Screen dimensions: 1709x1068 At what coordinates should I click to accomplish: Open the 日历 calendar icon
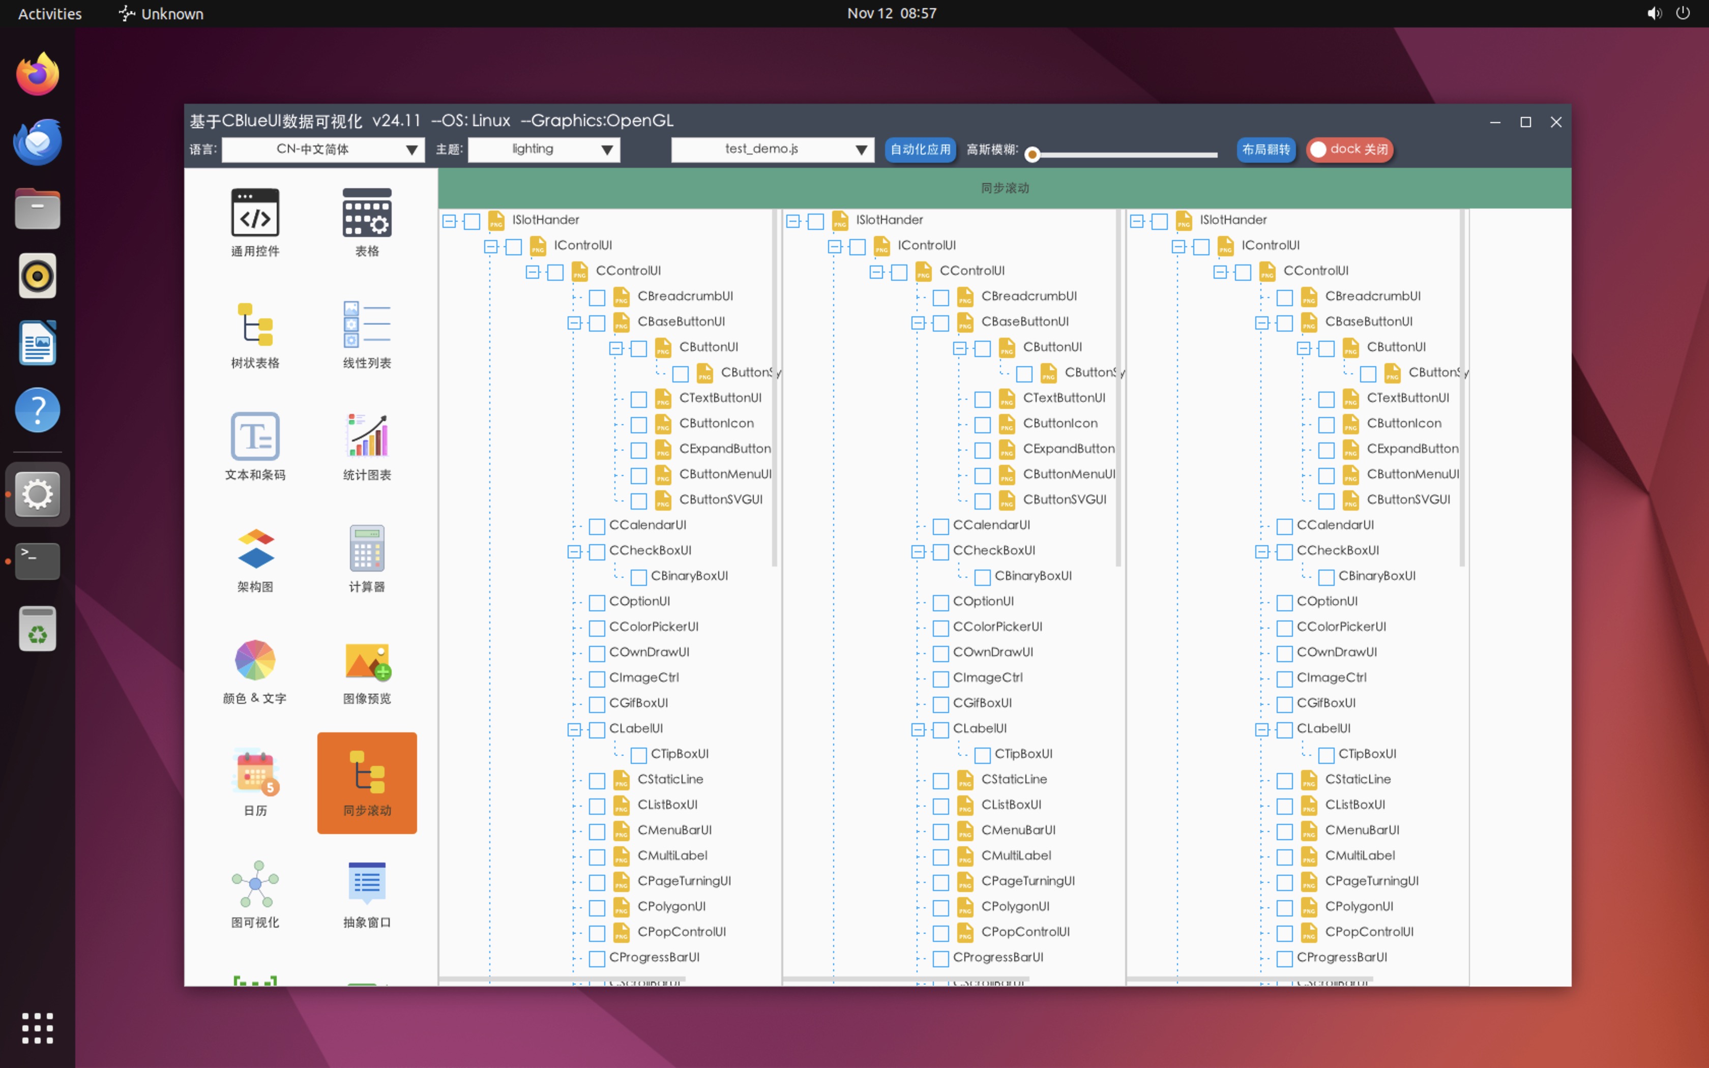click(255, 772)
